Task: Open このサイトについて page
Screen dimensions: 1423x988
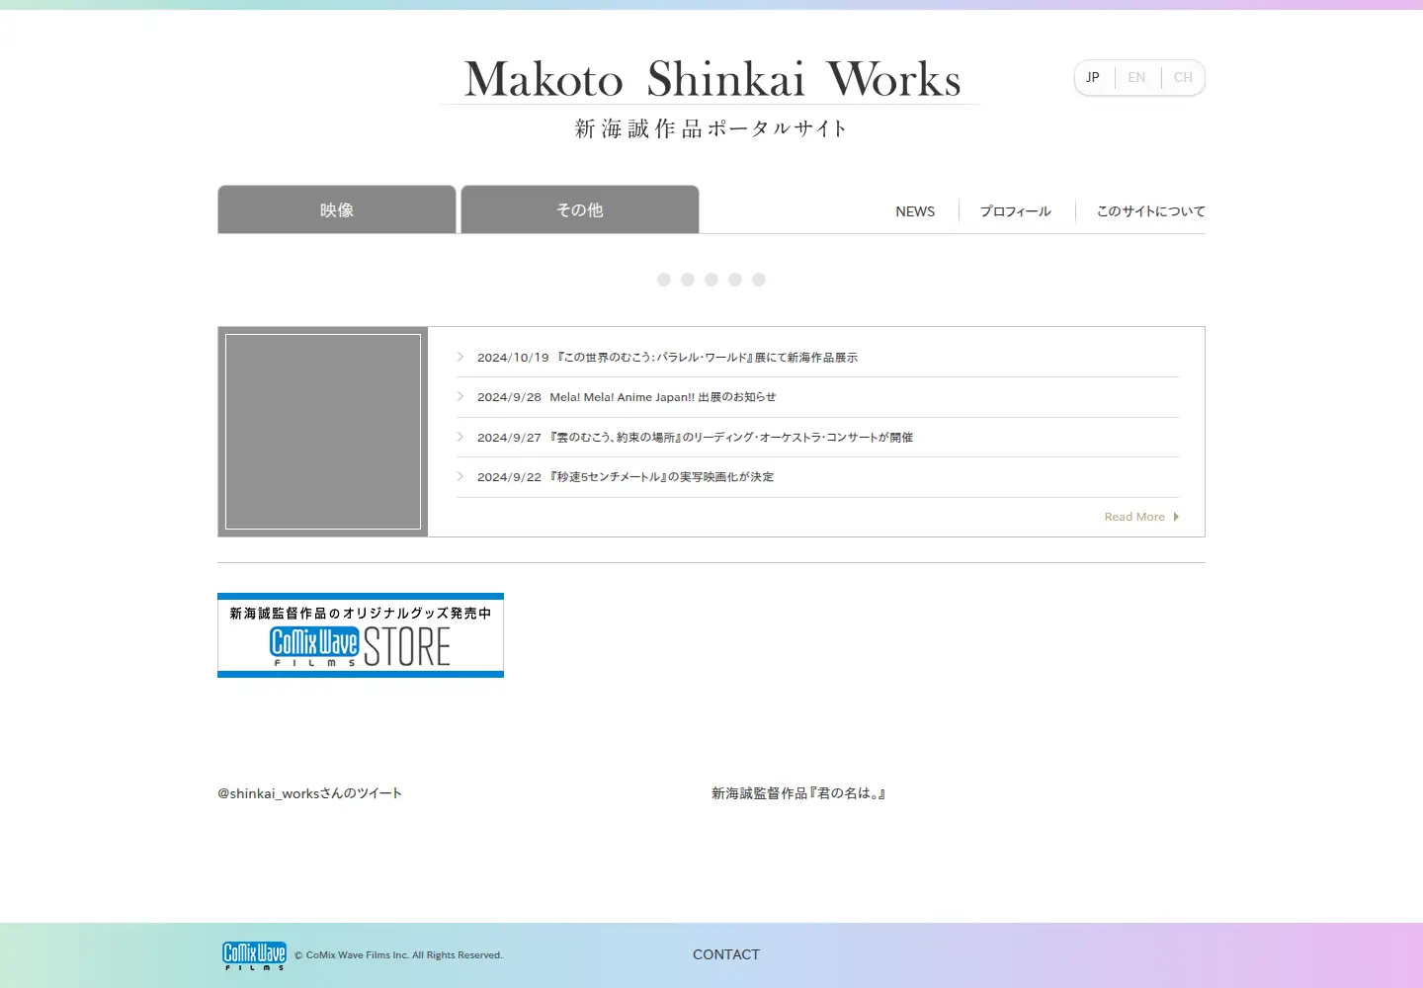Action: [x=1150, y=211]
